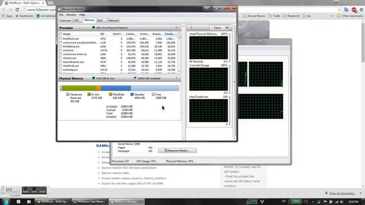The width and height of the screenshot is (365, 205).
Task: Open the Views dropdown arrow
Action: (227, 28)
